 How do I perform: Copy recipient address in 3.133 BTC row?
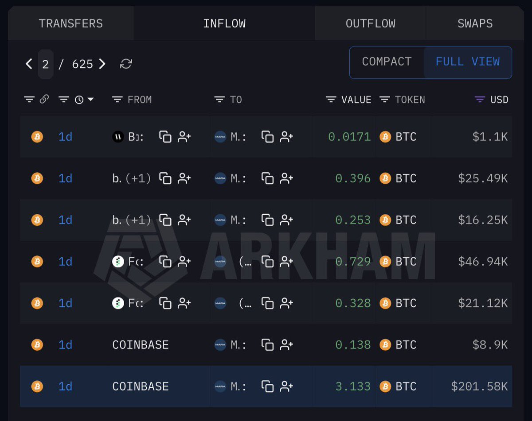[x=268, y=386]
